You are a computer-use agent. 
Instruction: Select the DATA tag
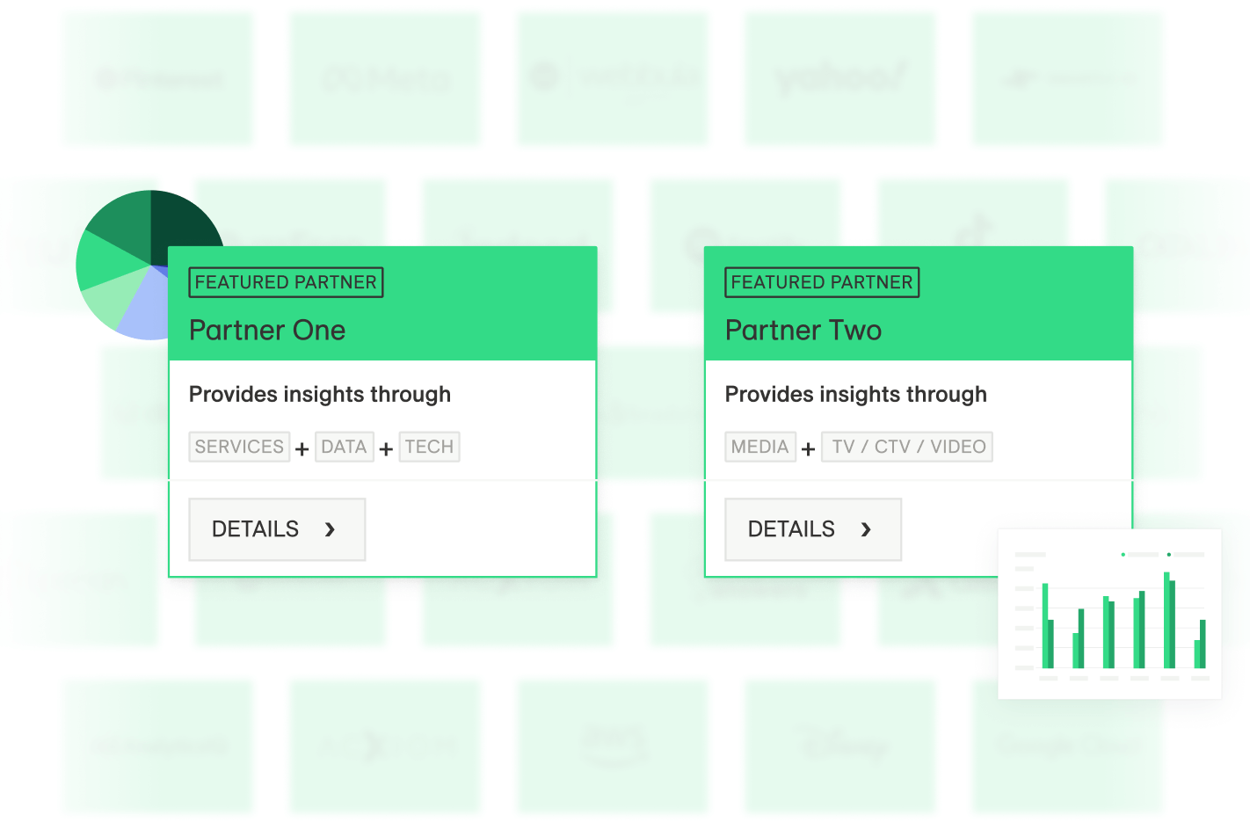coord(344,447)
